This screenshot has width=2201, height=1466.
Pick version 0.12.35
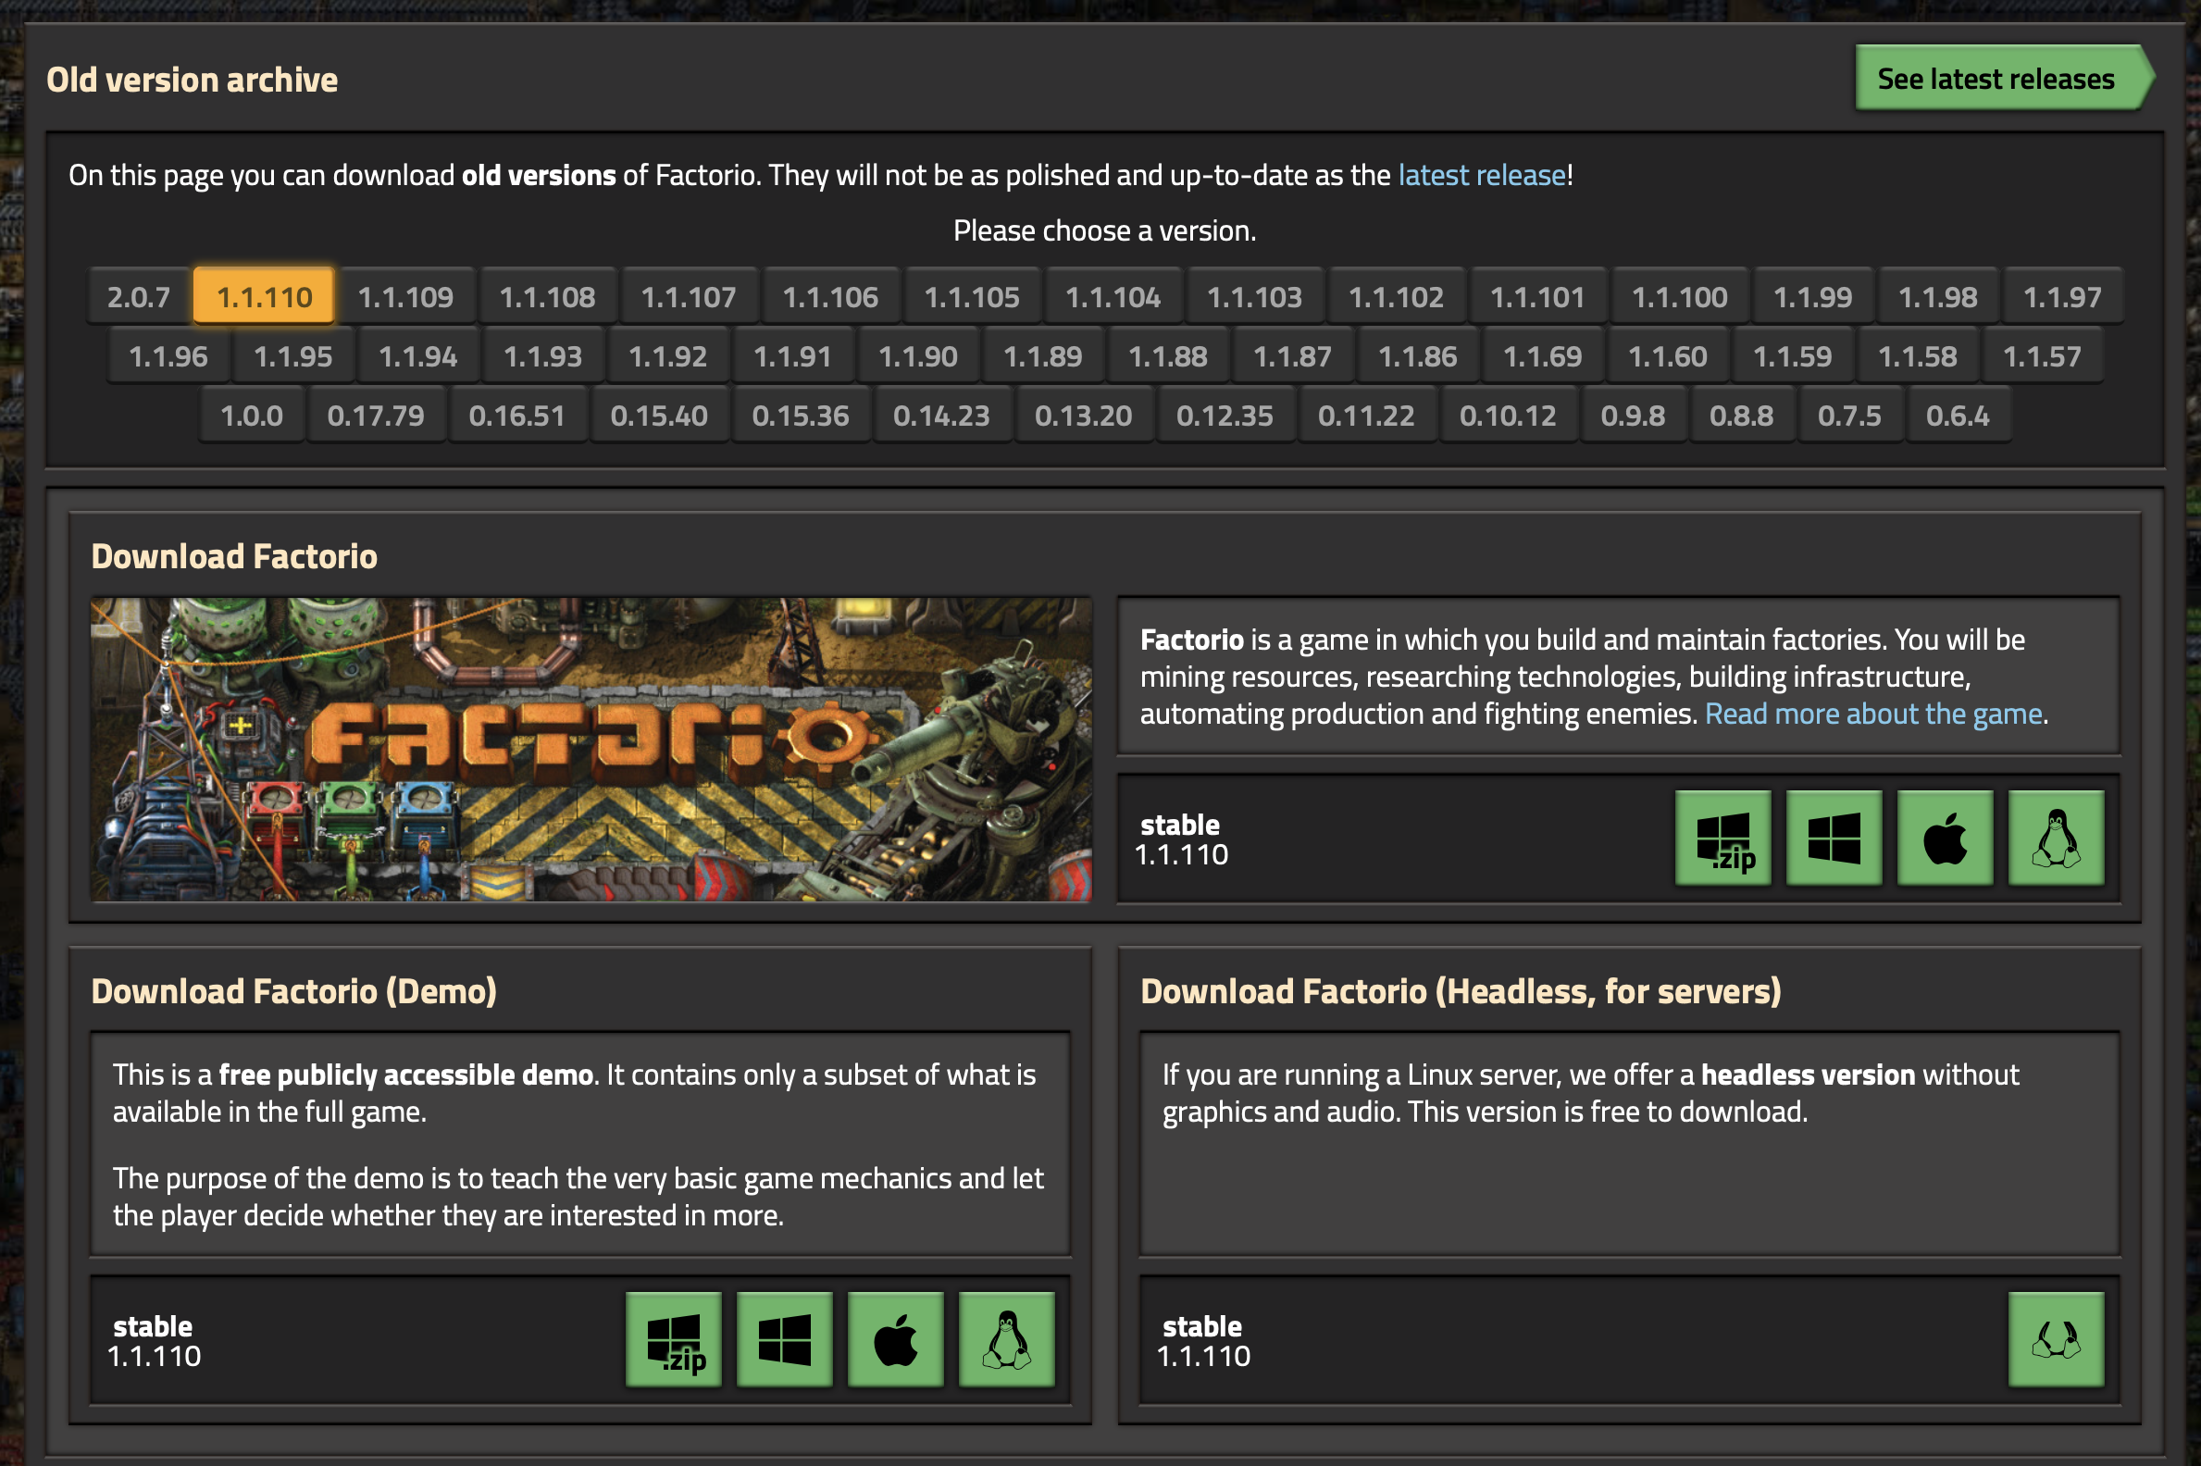[1225, 416]
